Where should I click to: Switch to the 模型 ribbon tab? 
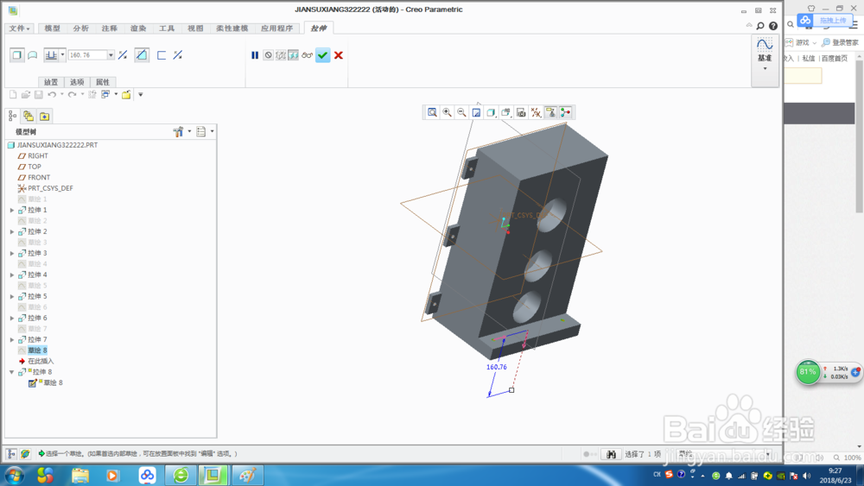pos(53,28)
